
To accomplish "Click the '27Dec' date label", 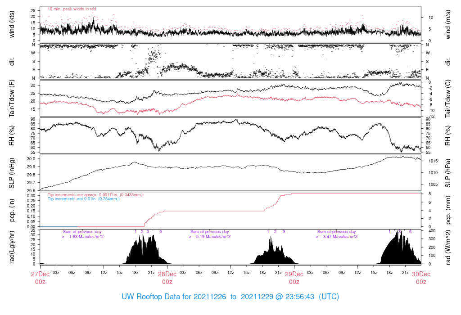I will 40,274.
